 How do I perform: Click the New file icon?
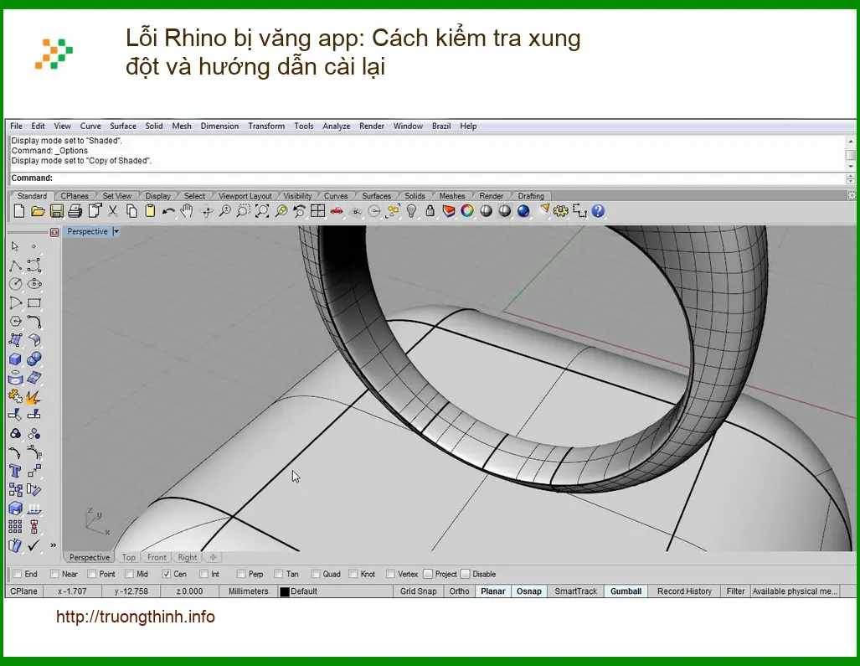coord(19,211)
